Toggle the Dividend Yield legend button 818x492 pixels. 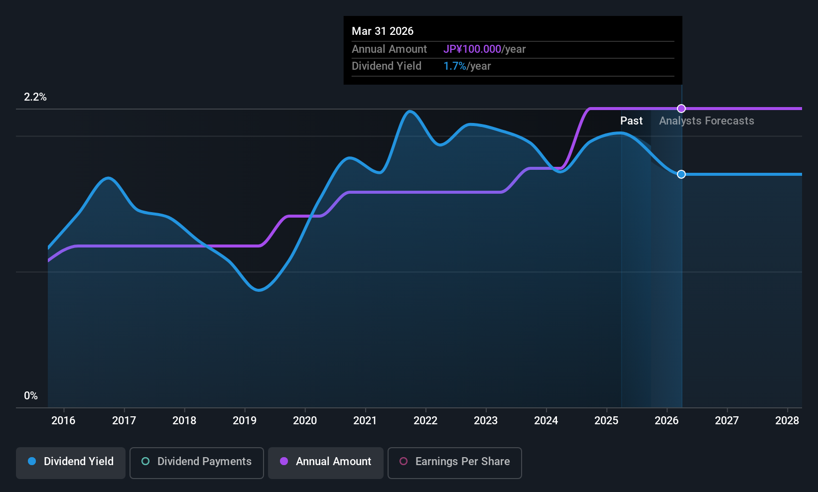70,463
